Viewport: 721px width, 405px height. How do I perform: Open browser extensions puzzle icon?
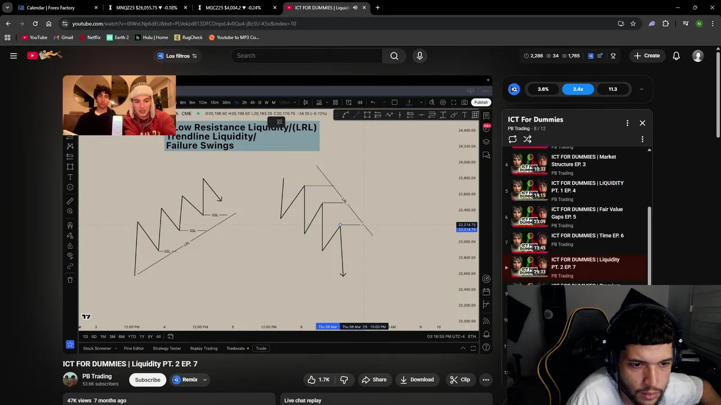point(666,24)
